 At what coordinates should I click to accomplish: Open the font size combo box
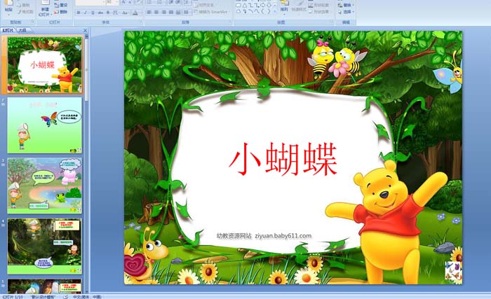click(x=112, y=2)
